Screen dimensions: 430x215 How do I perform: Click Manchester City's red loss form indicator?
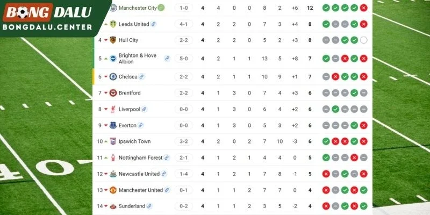(x=364, y=8)
